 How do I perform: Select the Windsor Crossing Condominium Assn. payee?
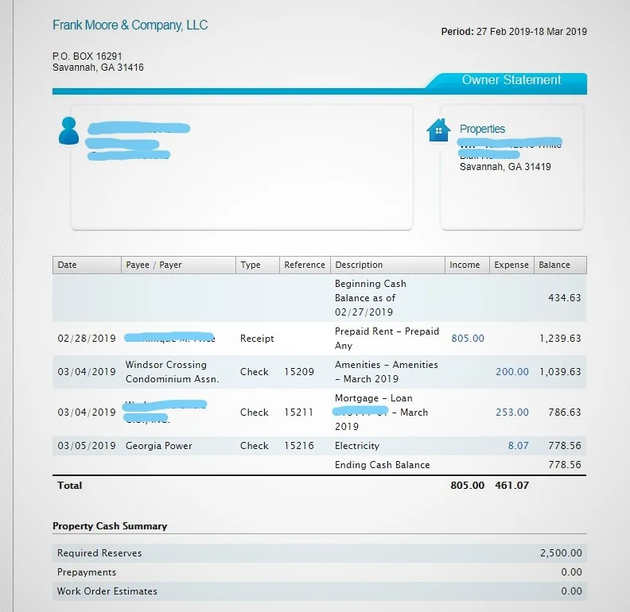coord(172,372)
